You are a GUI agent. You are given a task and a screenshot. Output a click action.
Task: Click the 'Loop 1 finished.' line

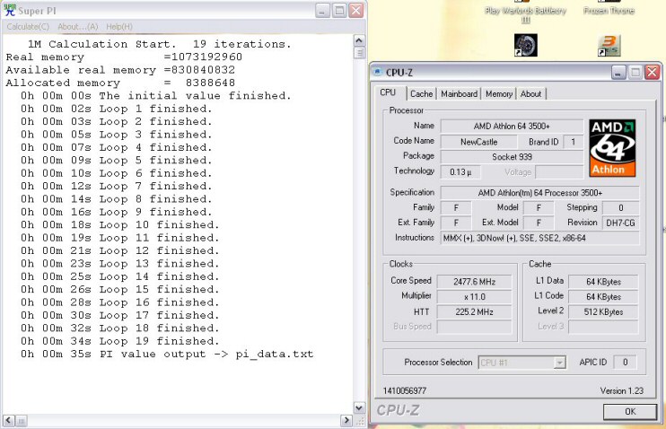click(x=116, y=109)
